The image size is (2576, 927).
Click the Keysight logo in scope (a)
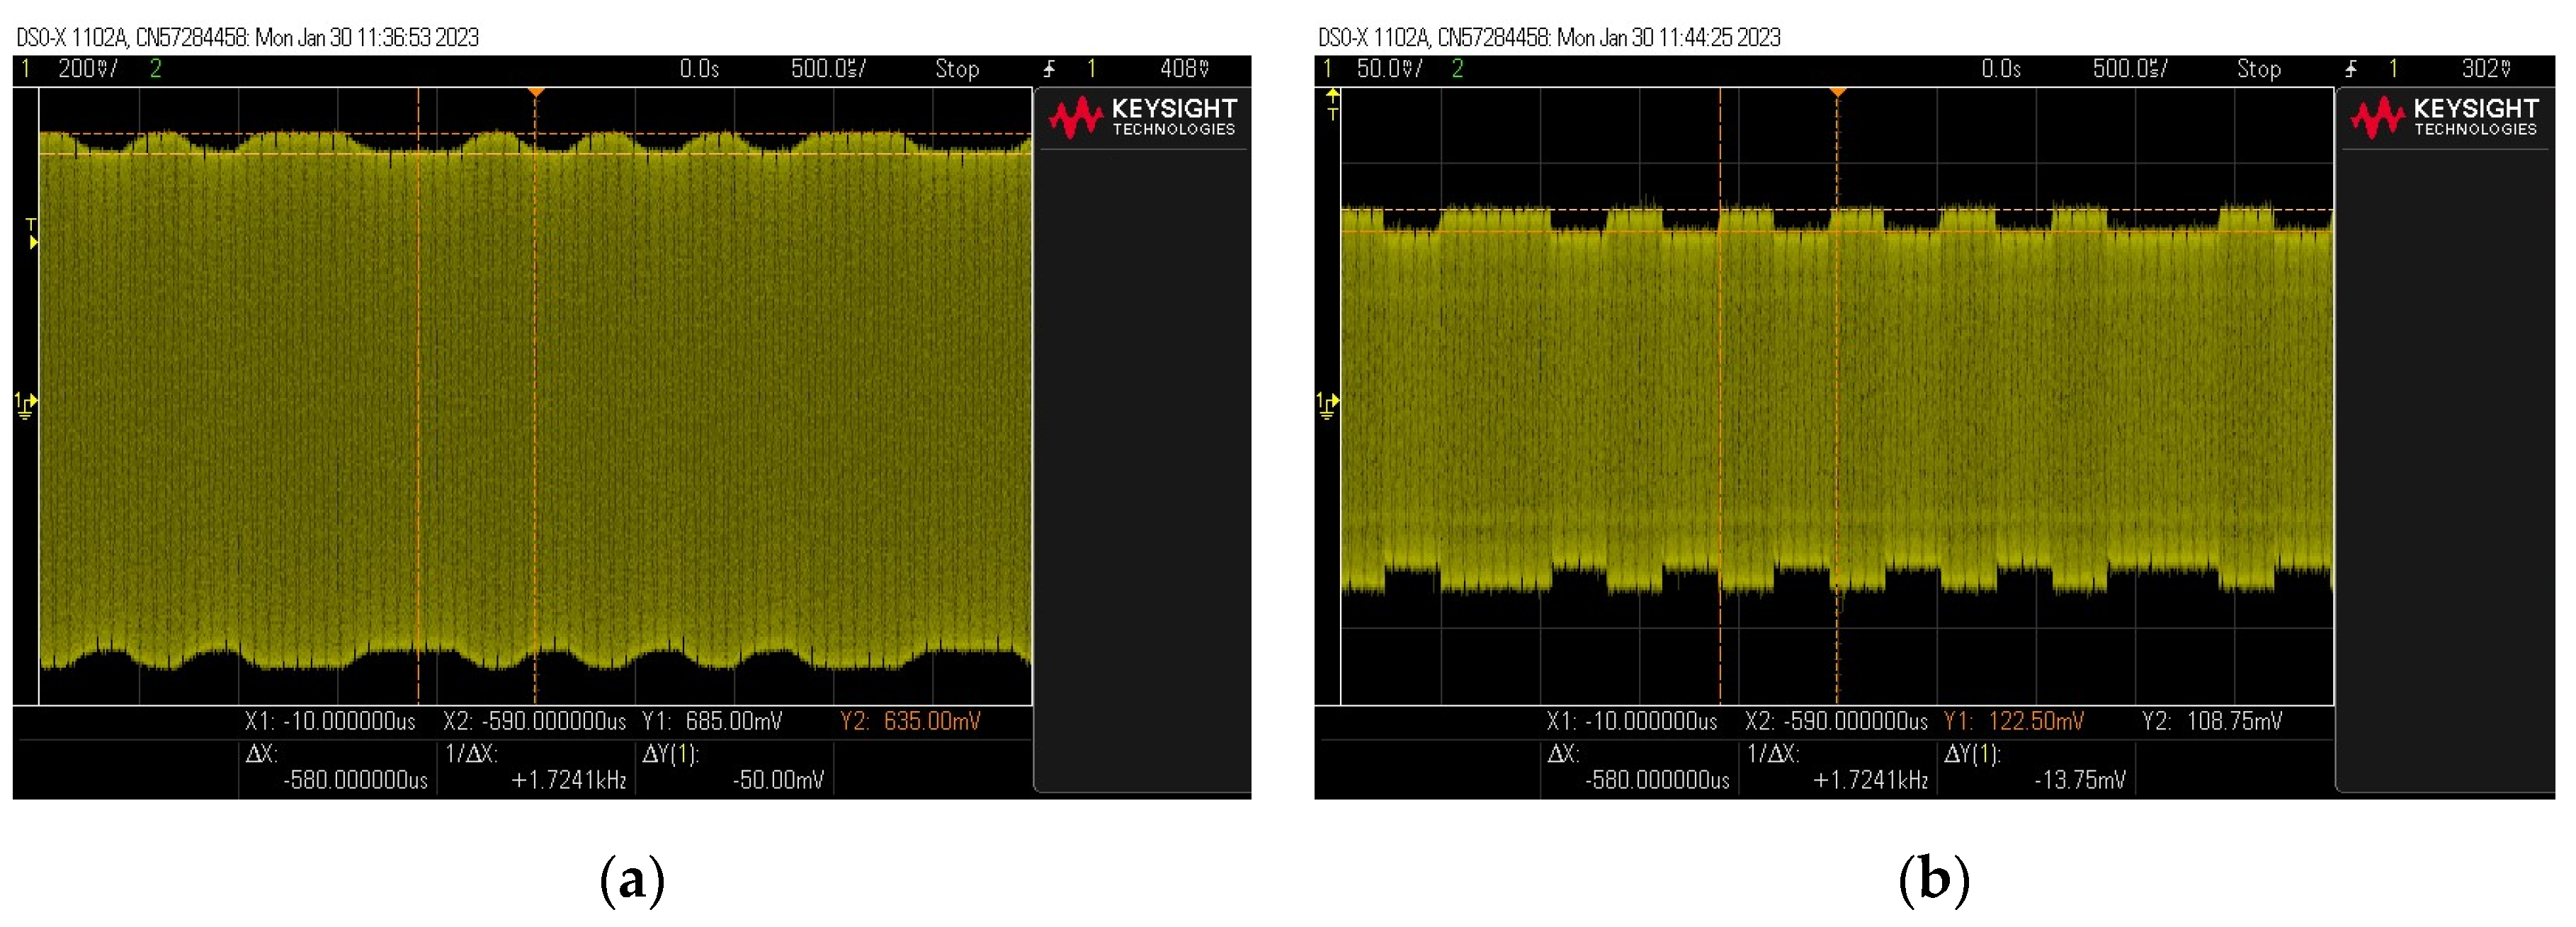1142,117
